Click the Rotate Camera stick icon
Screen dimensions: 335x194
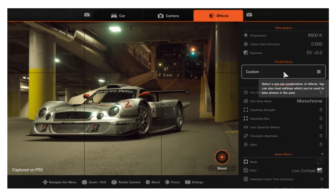[x=114, y=182]
